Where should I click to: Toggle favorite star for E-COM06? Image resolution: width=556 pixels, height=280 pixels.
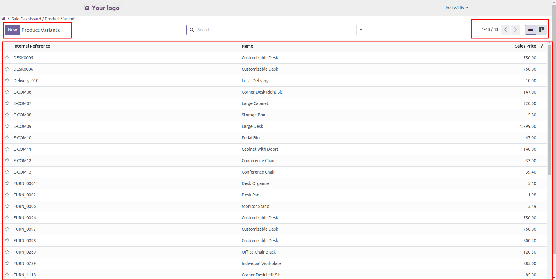tap(7, 92)
